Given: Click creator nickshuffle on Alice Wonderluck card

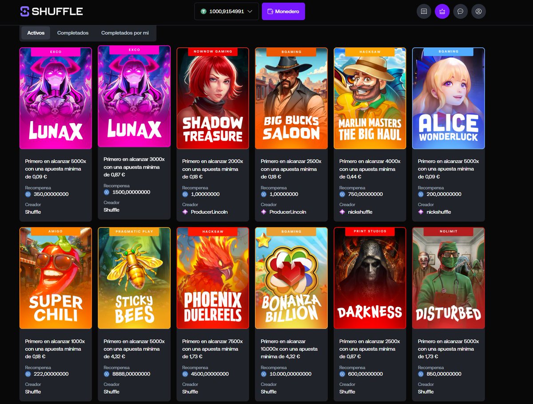Looking at the screenshot, I should coord(438,212).
